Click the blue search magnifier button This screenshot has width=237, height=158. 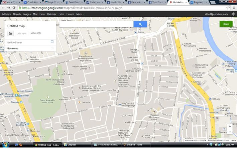click(x=140, y=24)
